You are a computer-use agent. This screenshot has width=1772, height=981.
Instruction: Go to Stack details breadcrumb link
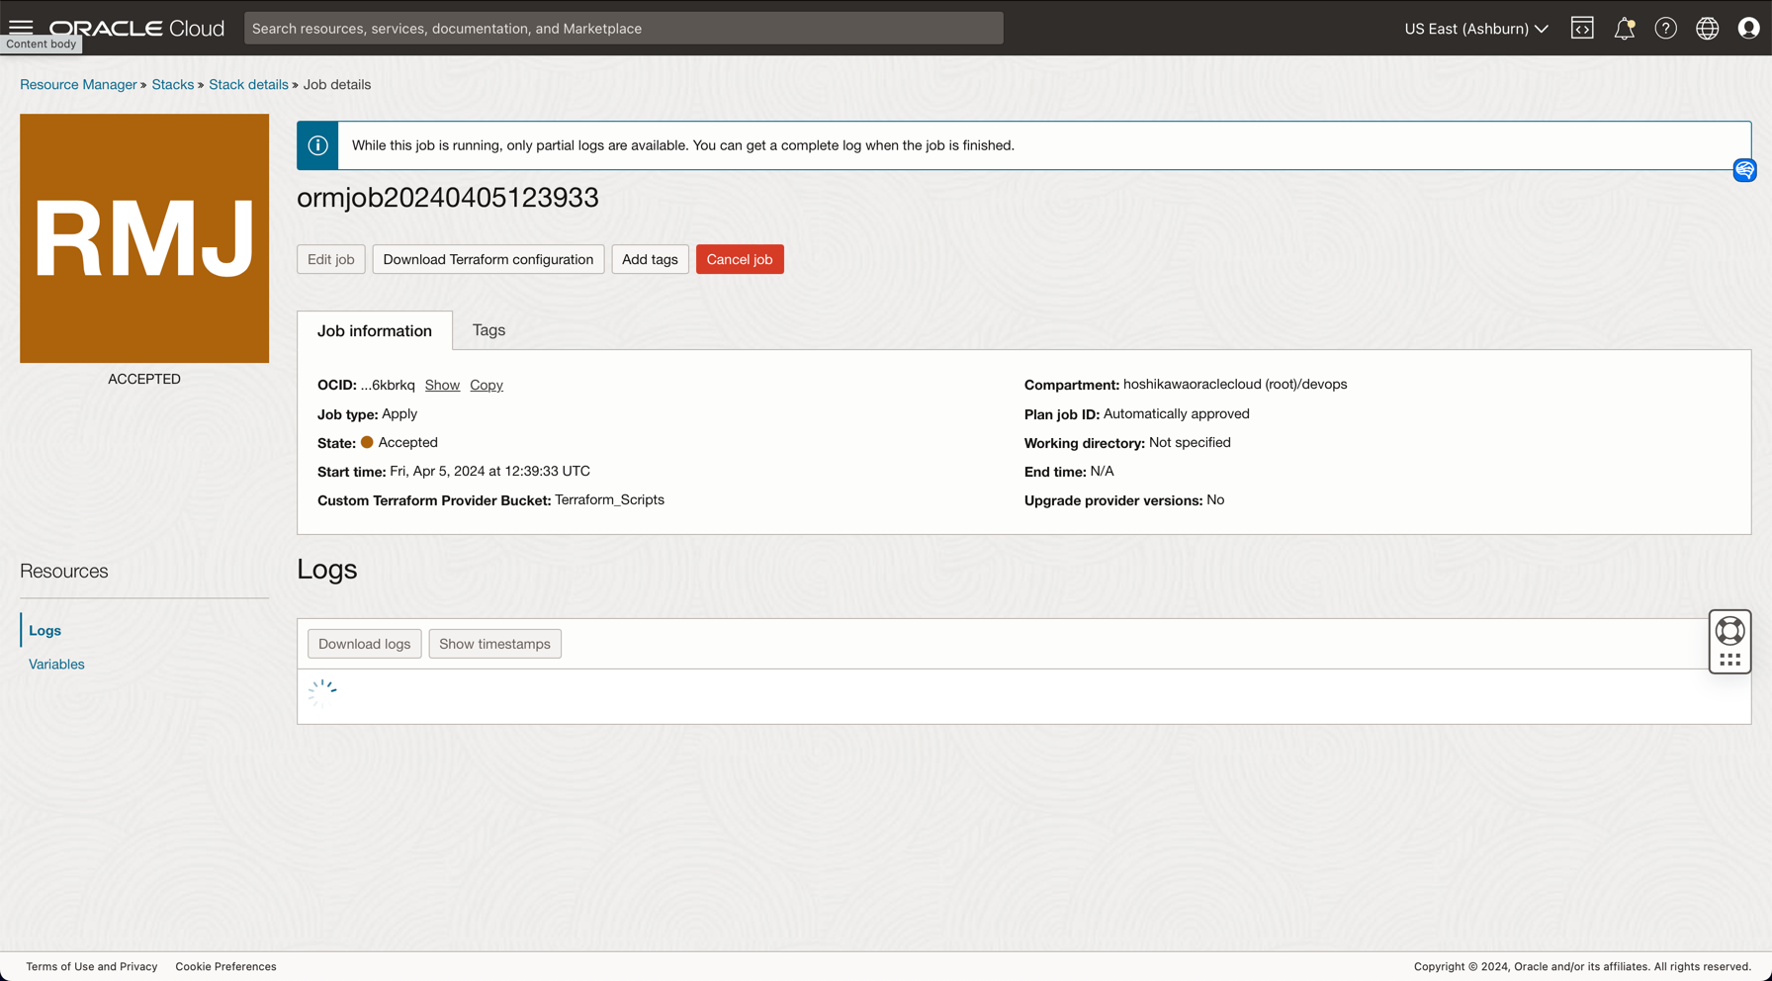pyautogui.click(x=248, y=85)
